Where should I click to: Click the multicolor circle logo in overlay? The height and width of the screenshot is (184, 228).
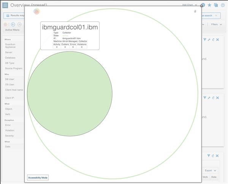pos(36,11)
